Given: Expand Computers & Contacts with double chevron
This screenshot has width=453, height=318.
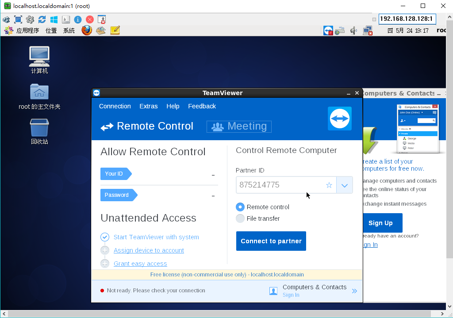Looking at the screenshot, I should coord(354,291).
